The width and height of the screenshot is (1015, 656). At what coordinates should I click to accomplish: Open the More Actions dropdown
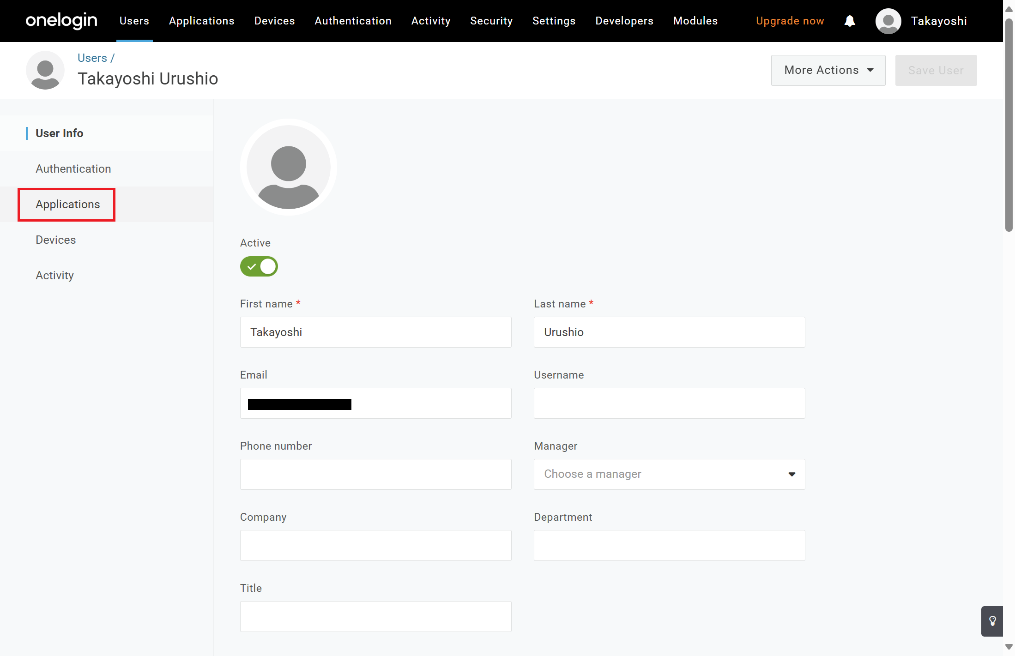[828, 70]
